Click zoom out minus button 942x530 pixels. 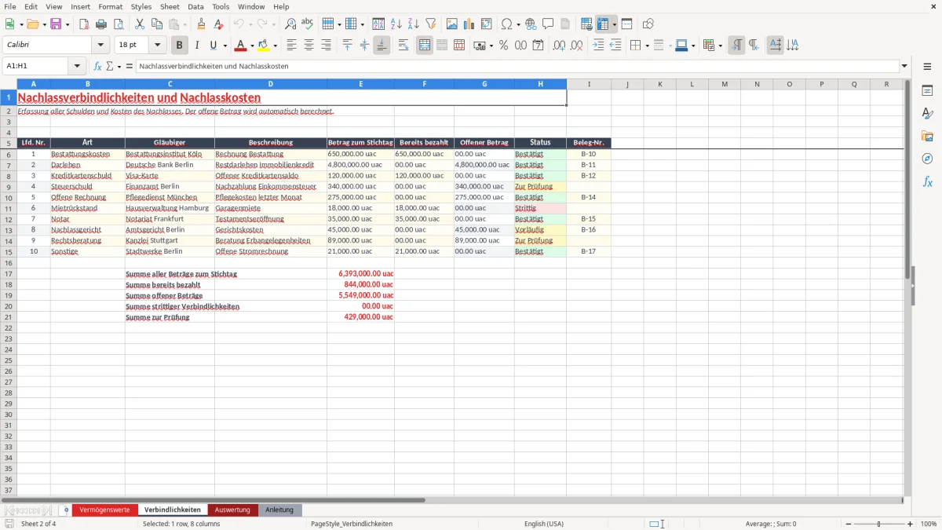848,524
